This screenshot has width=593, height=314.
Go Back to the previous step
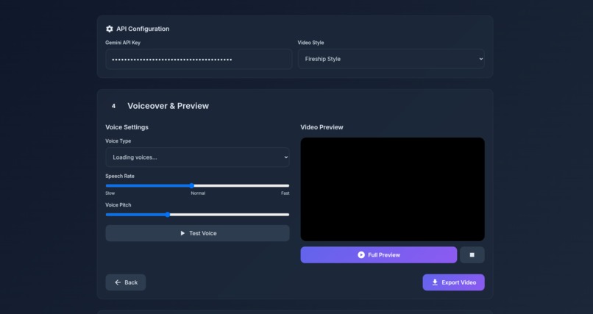coord(126,282)
